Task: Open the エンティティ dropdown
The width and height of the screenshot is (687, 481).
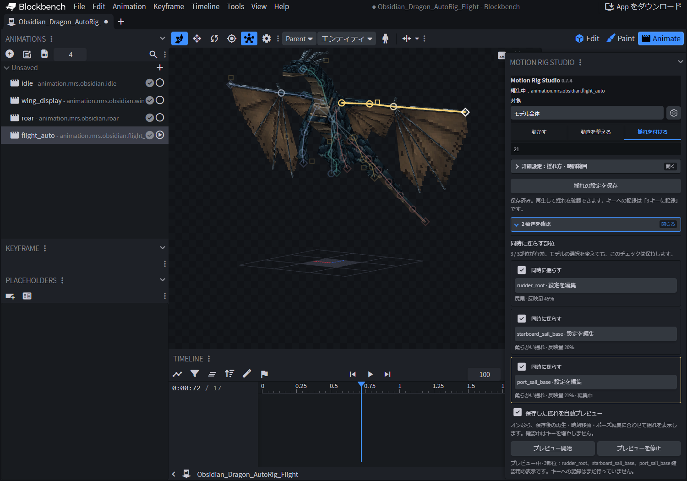Action: [347, 38]
